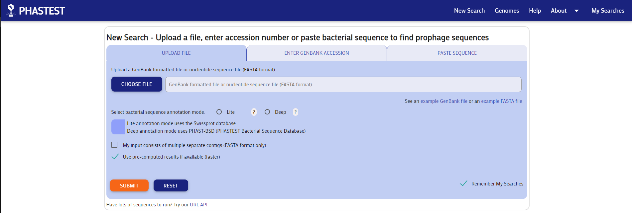632x213 pixels.
Task: Open the About menu in navbar
Action: 559,11
